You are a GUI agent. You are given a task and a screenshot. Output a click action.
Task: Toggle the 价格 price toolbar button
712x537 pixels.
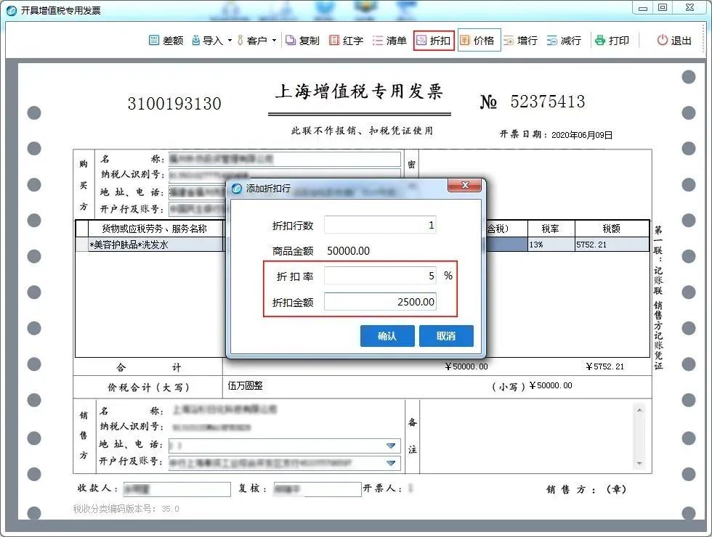tap(477, 41)
